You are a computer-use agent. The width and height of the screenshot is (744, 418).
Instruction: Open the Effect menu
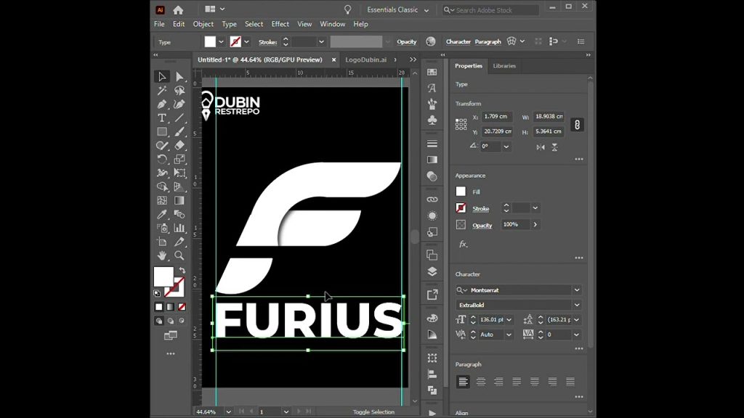coord(280,24)
